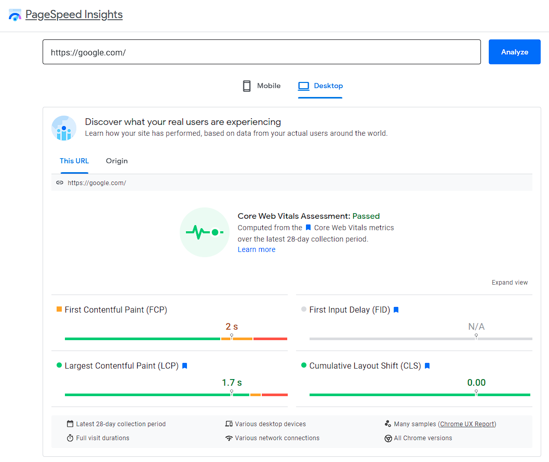Image resolution: width=549 pixels, height=462 pixels.
Task: Click the 2 s FCP value
Action: [232, 326]
